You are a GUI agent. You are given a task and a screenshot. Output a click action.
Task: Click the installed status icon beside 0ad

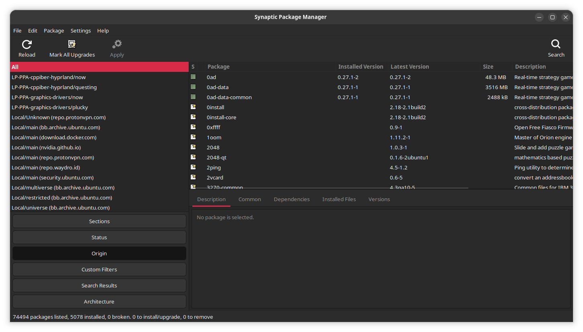pos(193,77)
